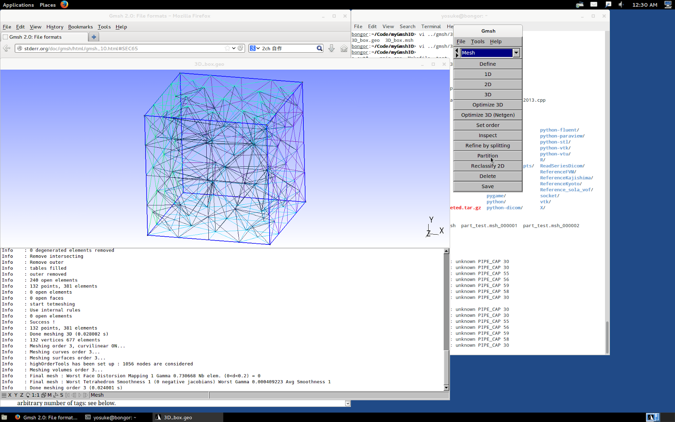Screen dimensions: 675x422
Task: Open the Gmsh Tools menu
Action: pyautogui.click(x=478, y=41)
